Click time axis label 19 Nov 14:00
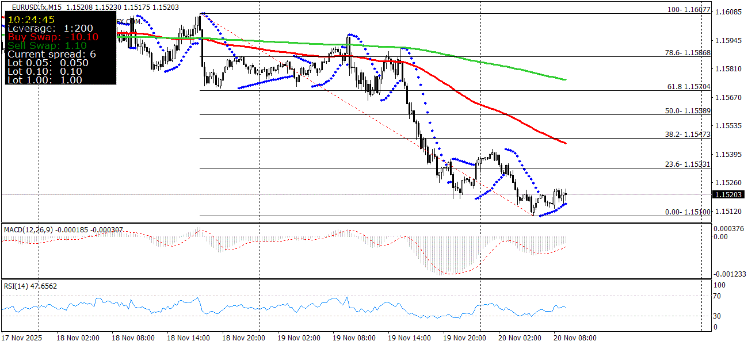 (x=410, y=338)
